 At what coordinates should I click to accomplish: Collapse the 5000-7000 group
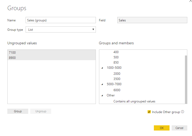(x=102, y=84)
